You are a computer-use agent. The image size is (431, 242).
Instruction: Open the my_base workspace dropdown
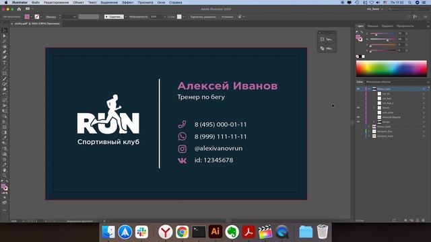click(x=374, y=9)
